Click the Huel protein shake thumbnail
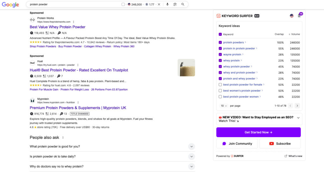Screen dimensions: 324x172 (x=186, y=68)
